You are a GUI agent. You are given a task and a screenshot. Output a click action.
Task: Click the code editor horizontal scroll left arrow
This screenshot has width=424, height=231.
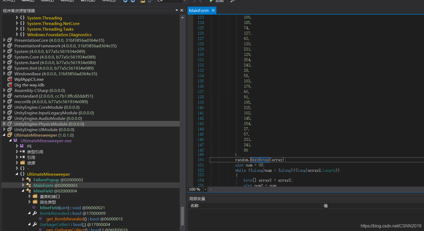[211, 190]
